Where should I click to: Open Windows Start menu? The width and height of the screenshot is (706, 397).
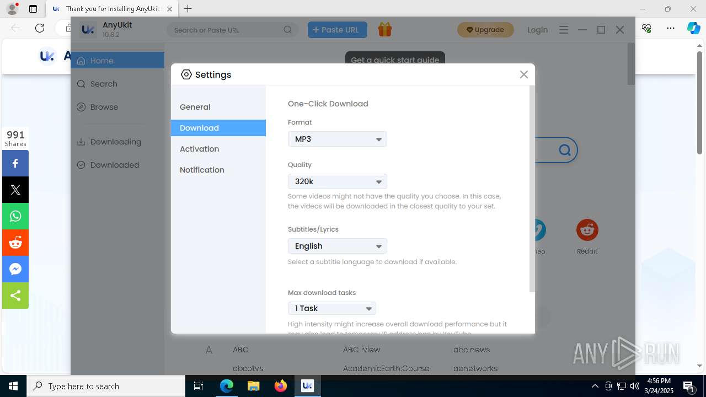[x=13, y=386]
